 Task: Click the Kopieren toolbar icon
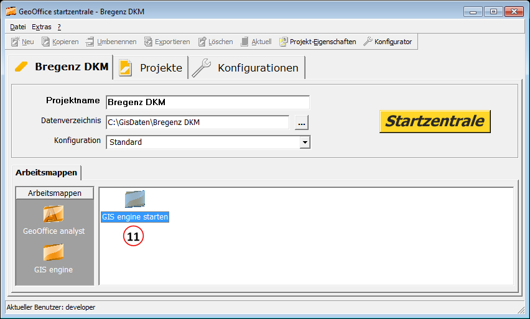[x=46, y=42]
